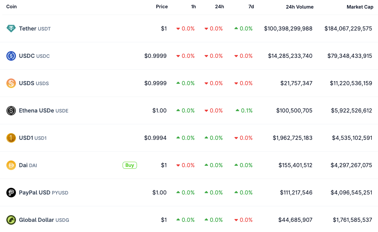Click the Ethena USDe logo
378x232 pixels.
tap(11, 111)
